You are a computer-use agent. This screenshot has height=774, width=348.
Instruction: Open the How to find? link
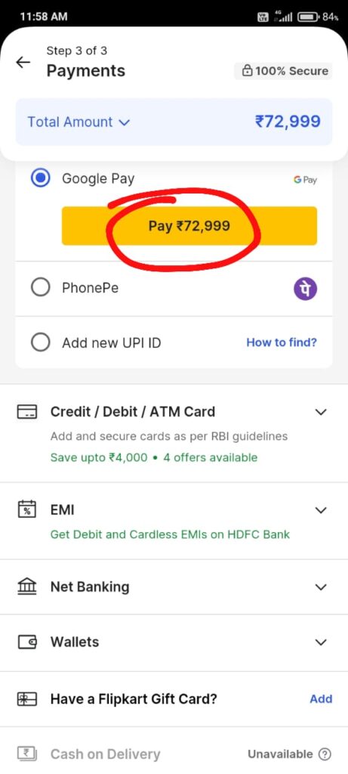pyautogui.click(x=282, y=342)
